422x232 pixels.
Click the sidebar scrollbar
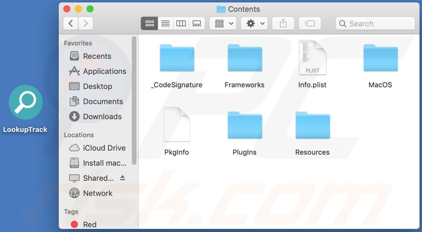134,100
